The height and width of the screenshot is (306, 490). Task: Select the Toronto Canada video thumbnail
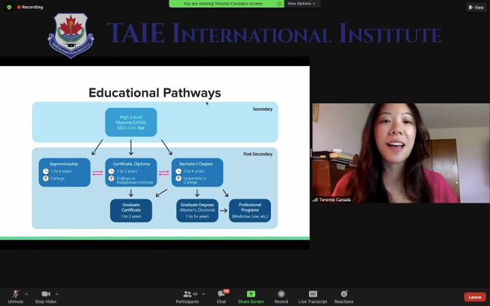click(400, 153)
